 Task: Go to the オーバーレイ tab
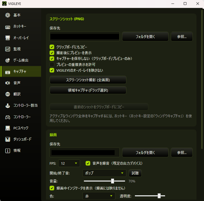tap(21, 38)
